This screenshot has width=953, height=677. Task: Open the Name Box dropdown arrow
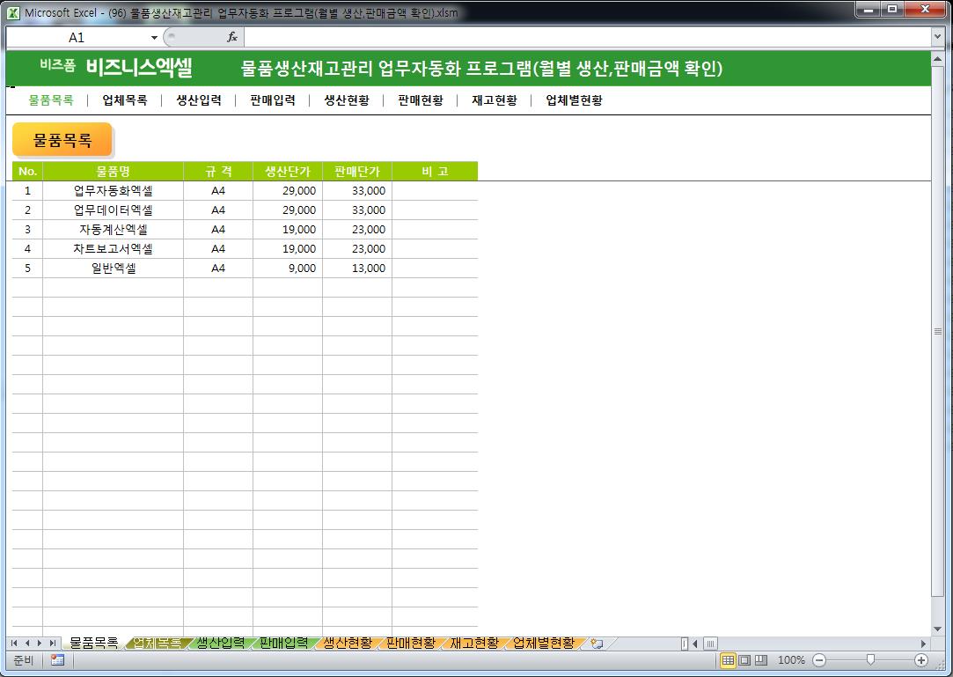pyautogui.click(x=154, y=38)
